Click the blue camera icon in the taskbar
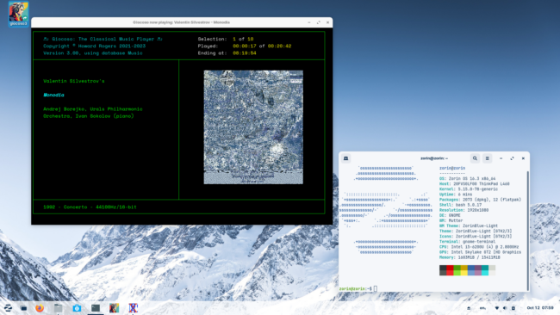Image resolution: width=560 pixels, height=315 pixels. point(77,308)
